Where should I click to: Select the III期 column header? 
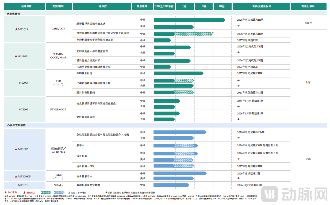(222, 6)
